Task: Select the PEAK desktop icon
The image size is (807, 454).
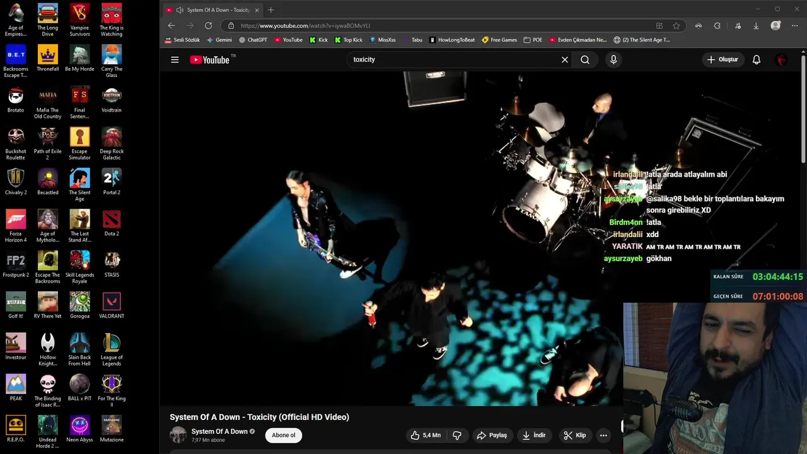Action: pos(16,388)
